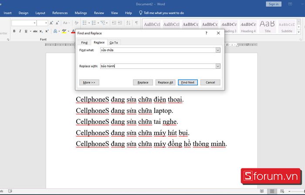Open the Design ribbon tab

(x=24, y=13)
